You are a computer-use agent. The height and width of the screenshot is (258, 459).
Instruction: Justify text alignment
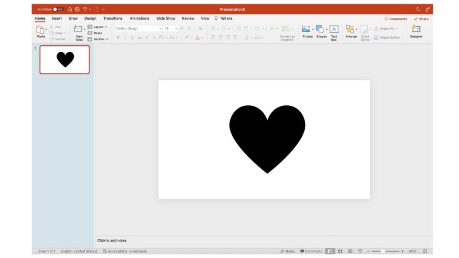235,38
